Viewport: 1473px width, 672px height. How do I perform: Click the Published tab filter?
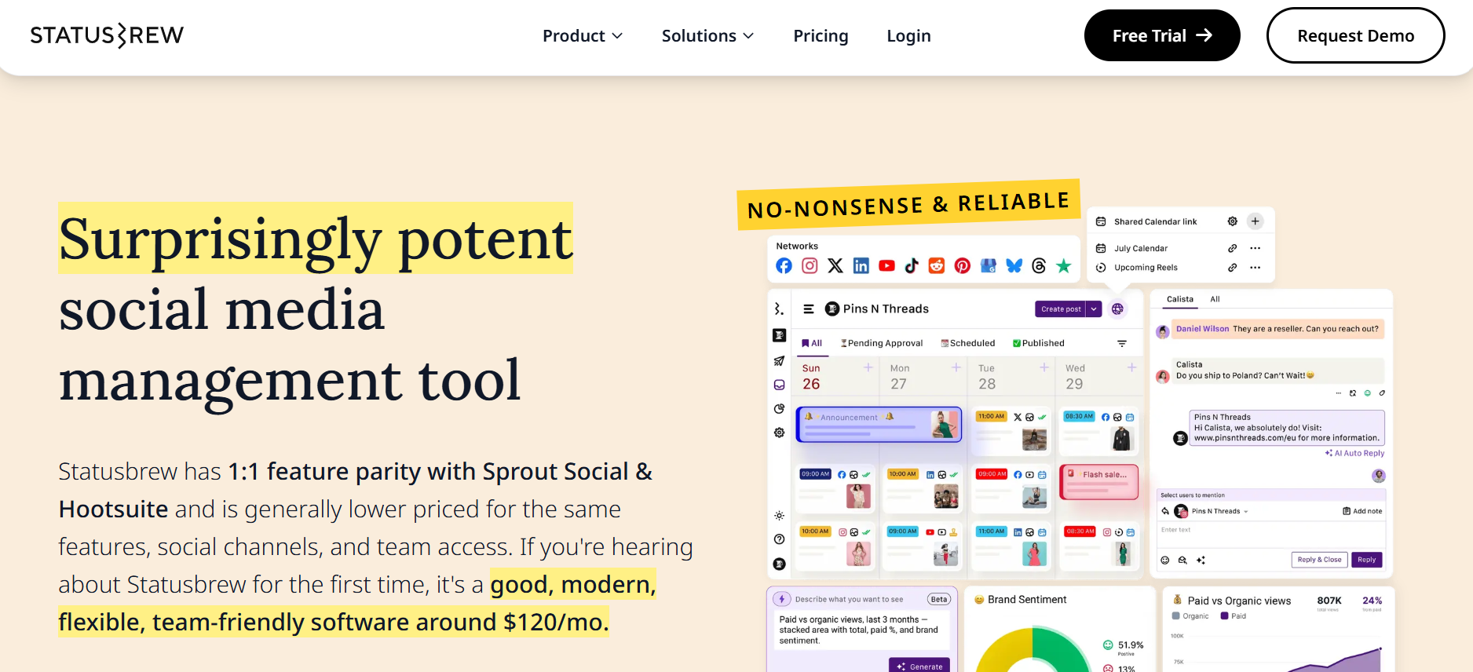(1038, 343)
